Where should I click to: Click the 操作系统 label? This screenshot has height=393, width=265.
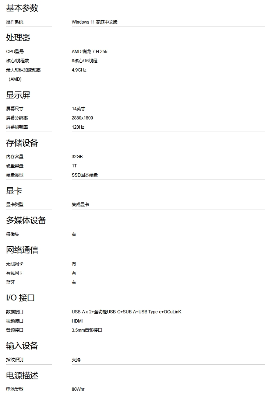[15, 22]
